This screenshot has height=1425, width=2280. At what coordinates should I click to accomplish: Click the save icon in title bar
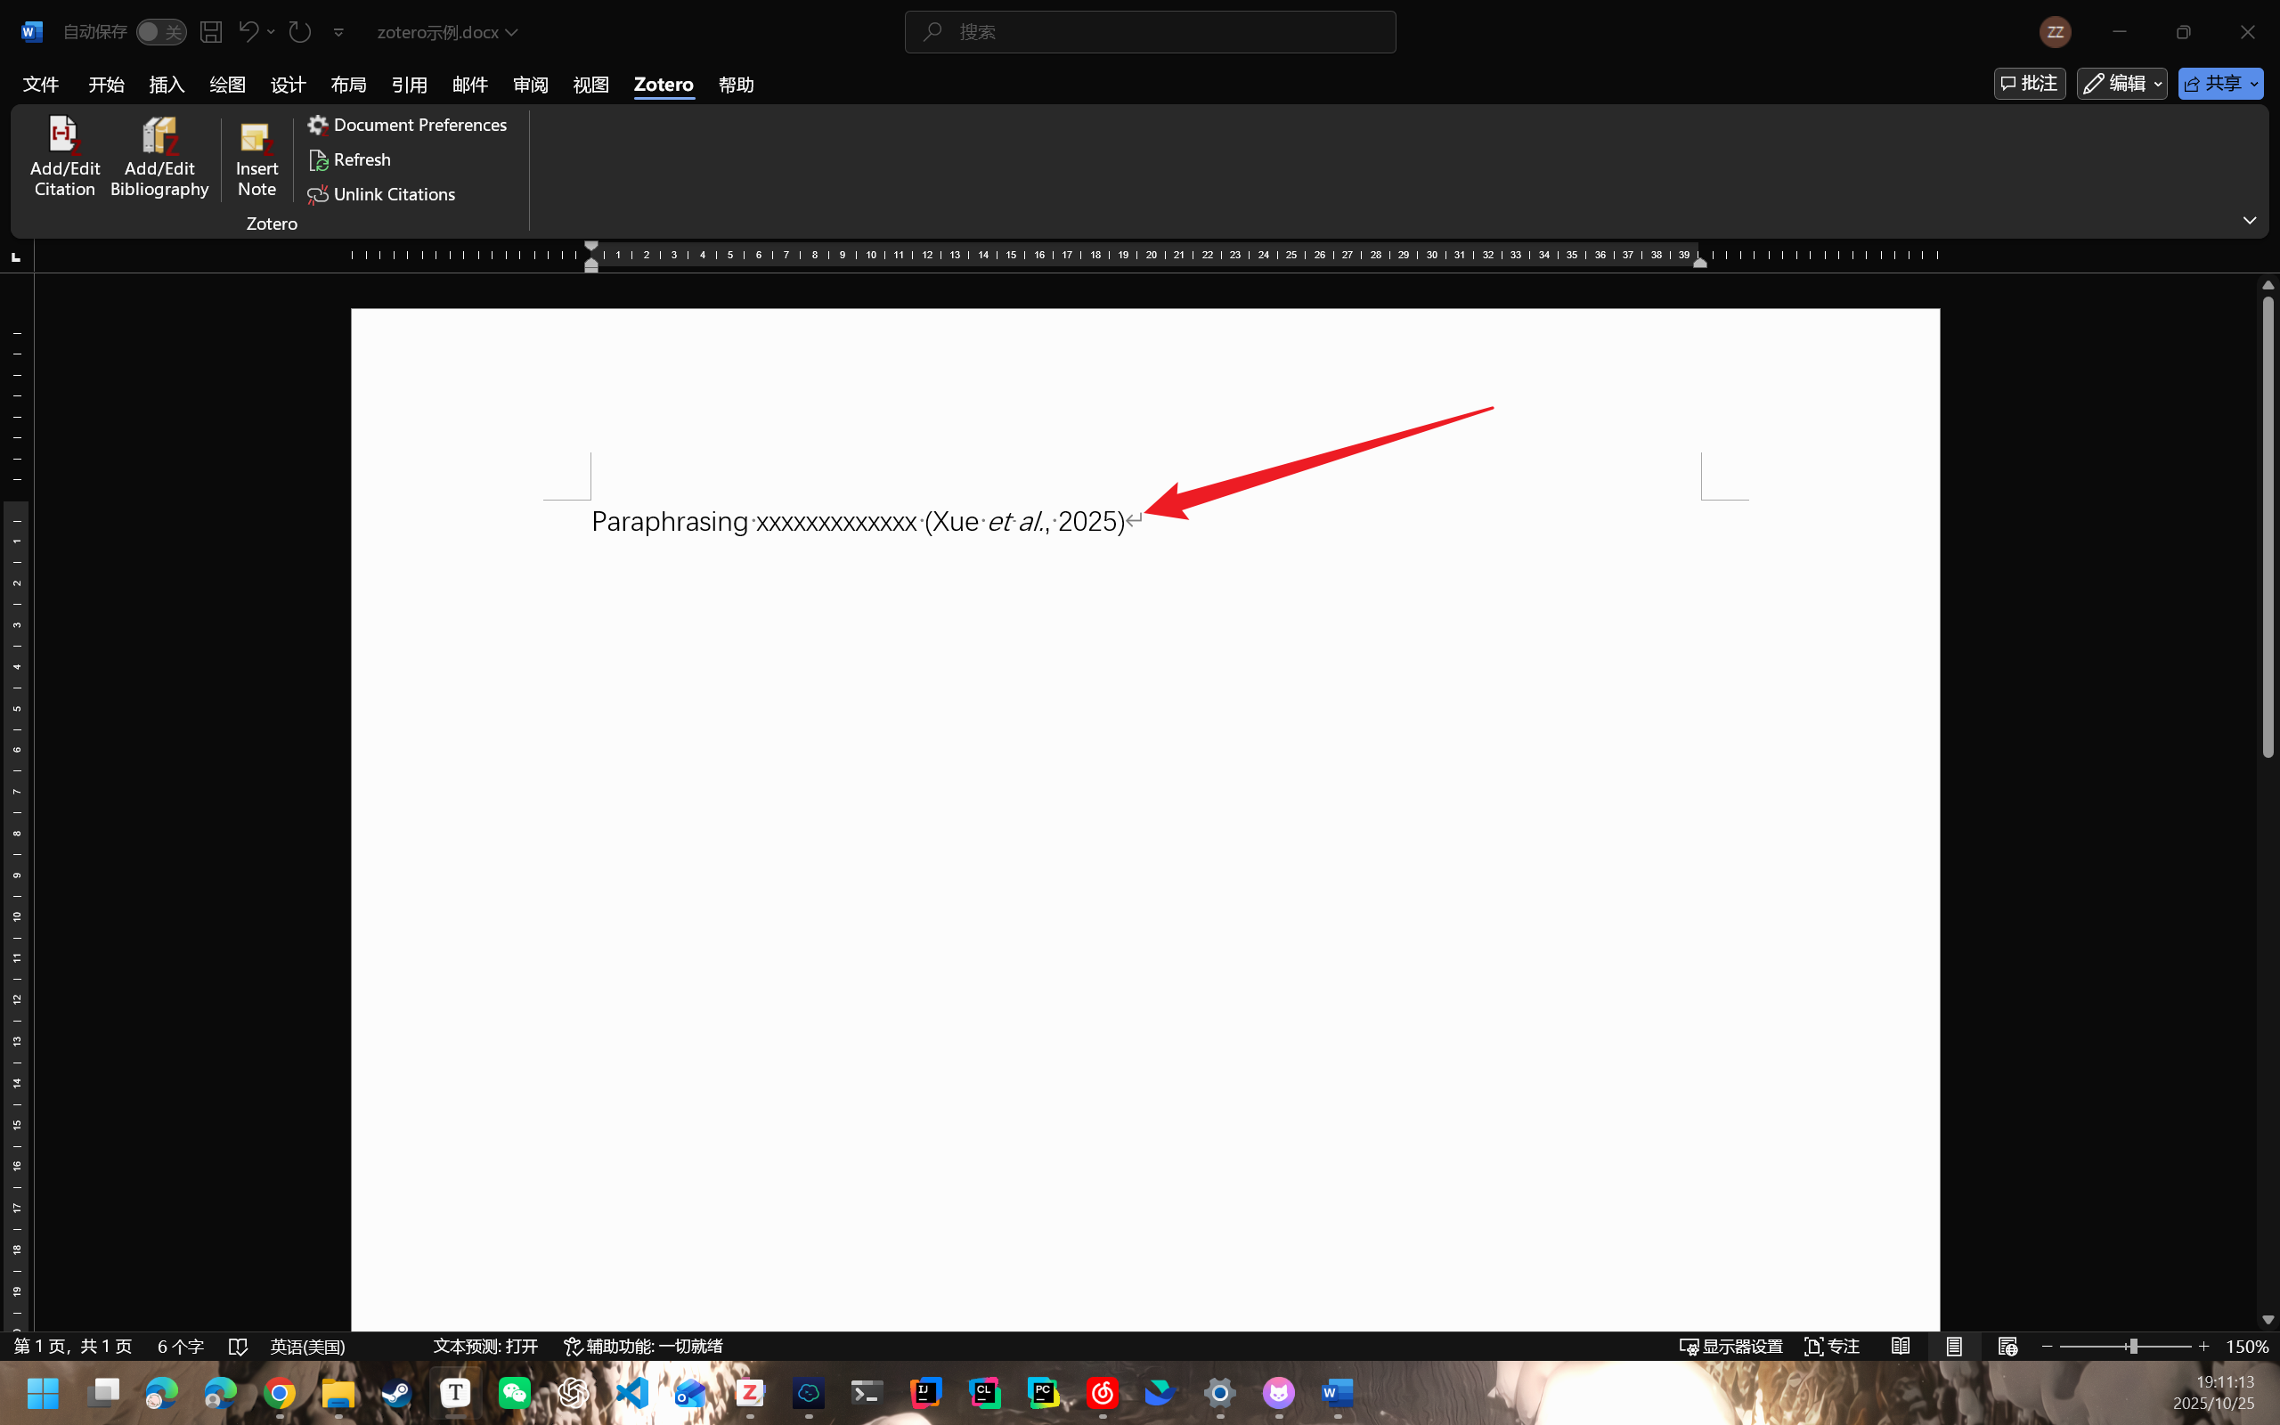tap(211, 32)
